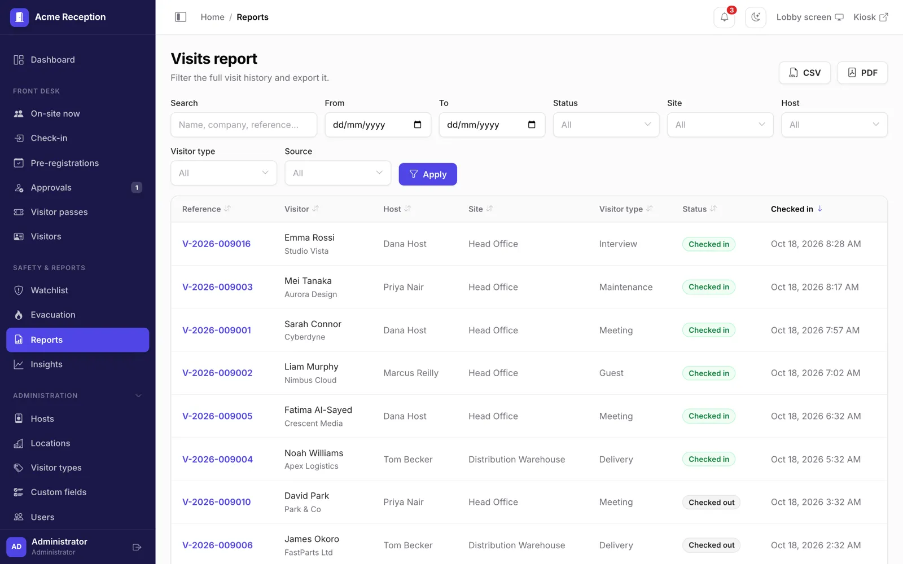Toggle the sidebar collapse icon
The height and width of the screenshot is (564, 903).
tap(181, 17)
